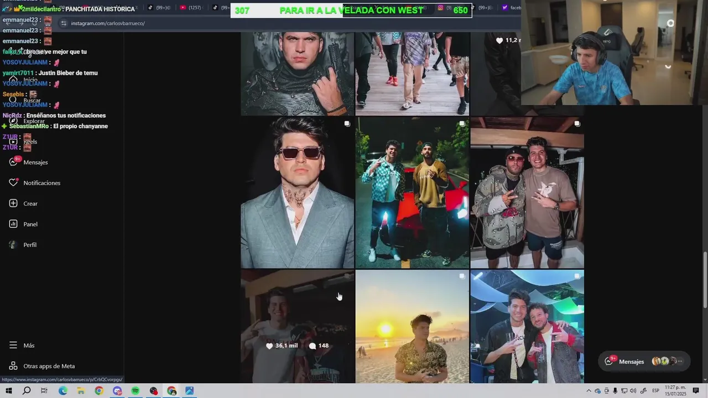Open the Panel dashboard item

(x=23, y=224)
